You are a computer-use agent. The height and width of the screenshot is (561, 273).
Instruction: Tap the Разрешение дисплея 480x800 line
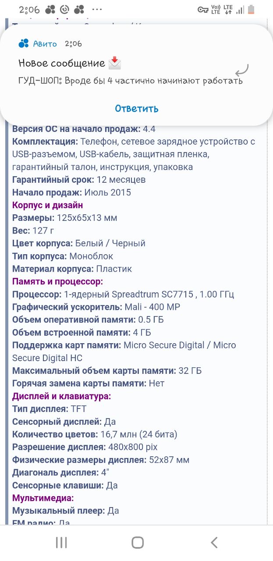tap(85, 447)
